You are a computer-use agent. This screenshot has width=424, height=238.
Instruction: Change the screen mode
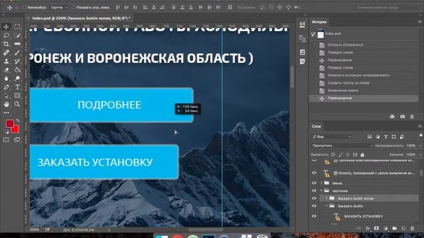[x=17, y=139]
